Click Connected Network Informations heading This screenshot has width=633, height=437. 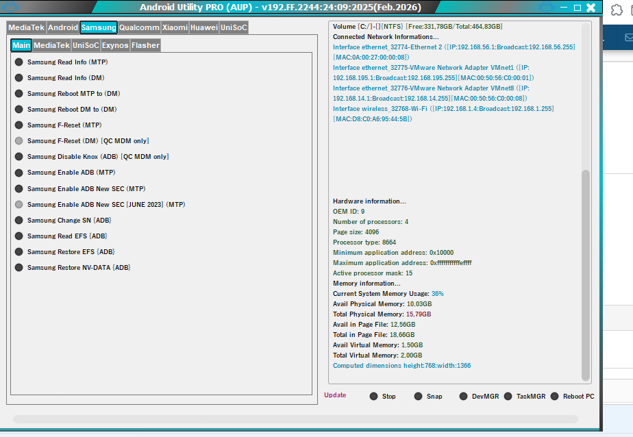point(386,37)
